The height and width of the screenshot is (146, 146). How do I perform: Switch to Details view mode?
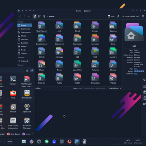(44, 16)
